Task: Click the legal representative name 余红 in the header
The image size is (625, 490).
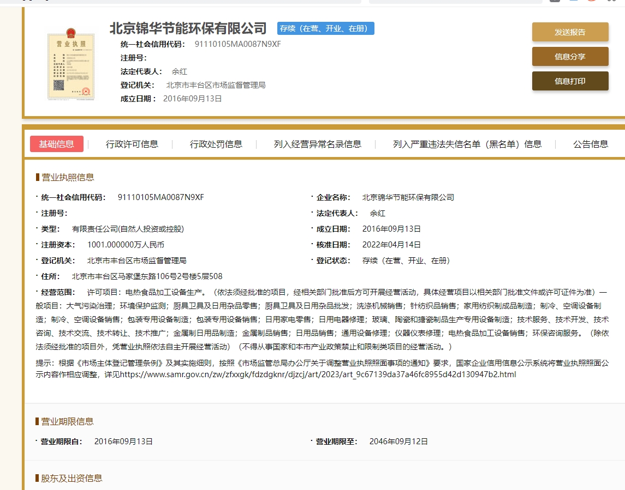Action: (x=179, y=71)
